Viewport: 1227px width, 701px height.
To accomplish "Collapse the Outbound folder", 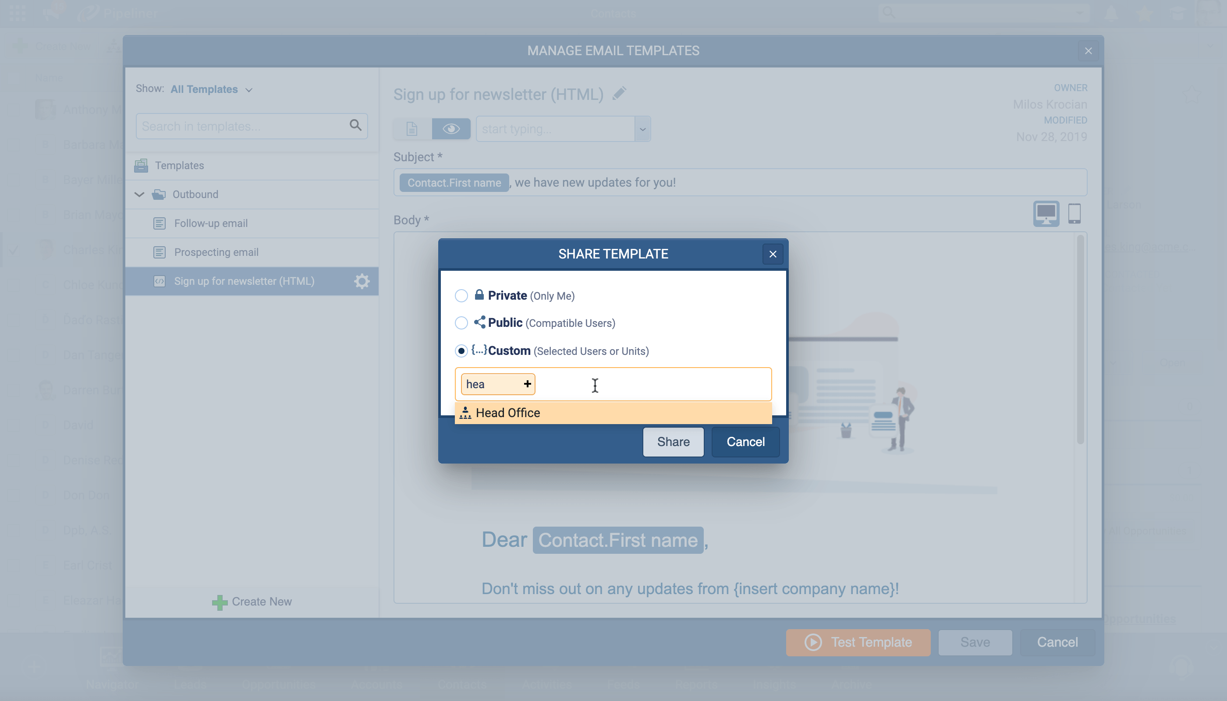I will tap(139, 195).
